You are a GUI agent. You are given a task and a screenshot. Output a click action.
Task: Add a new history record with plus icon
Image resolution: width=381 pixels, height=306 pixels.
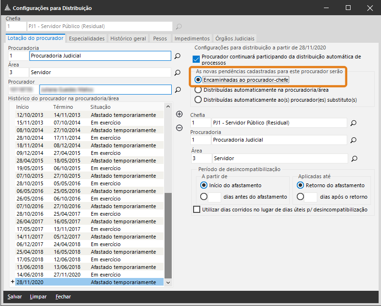tap(179, 114)
